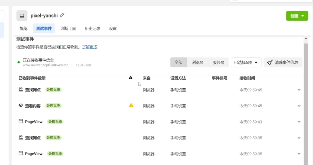Click the yellow warning triangle on 查看内容 row

click(x=131, y=105)
